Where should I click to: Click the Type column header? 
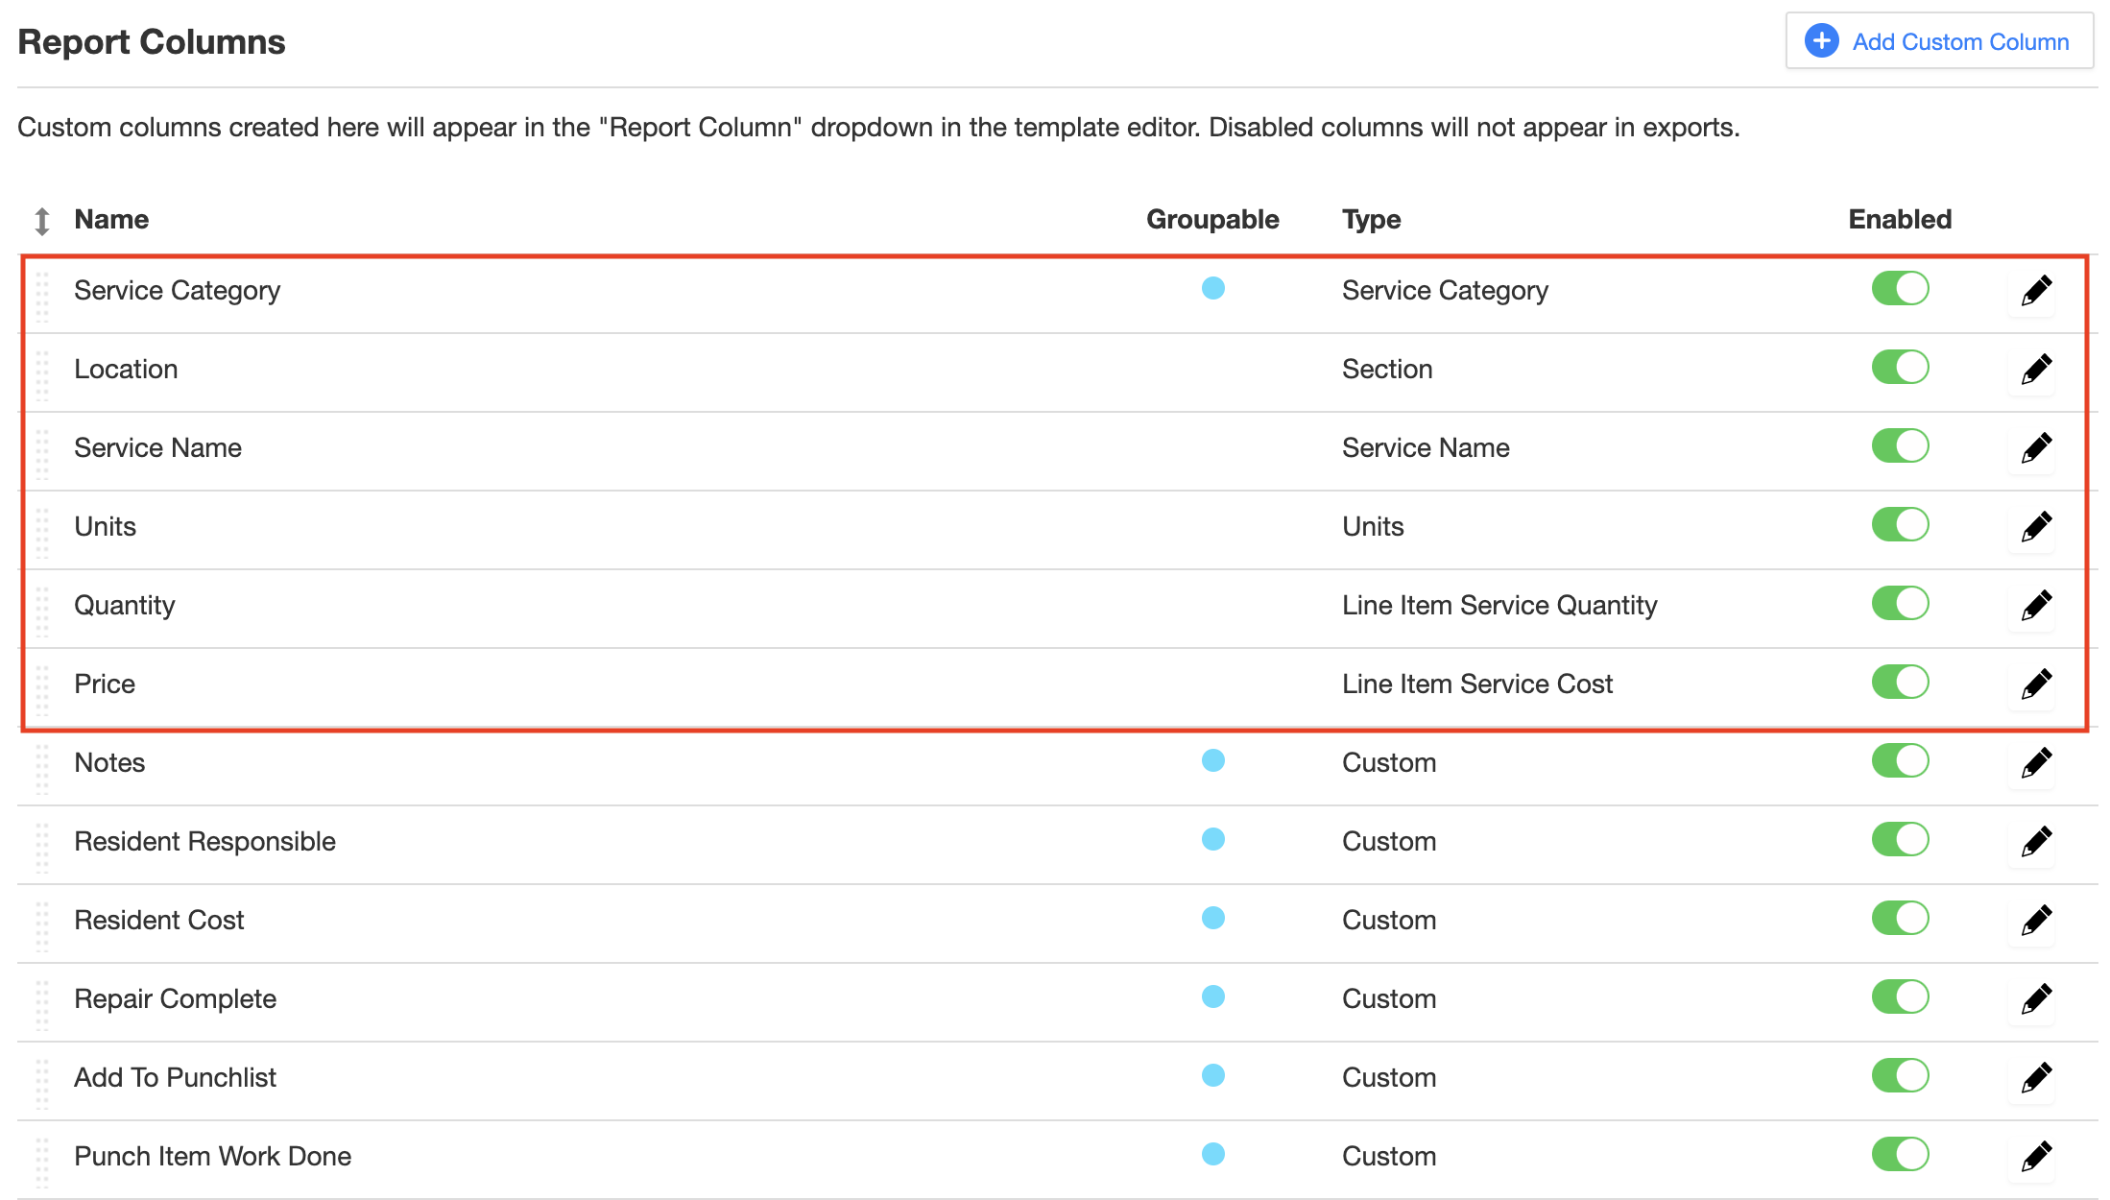[1371, 220]
